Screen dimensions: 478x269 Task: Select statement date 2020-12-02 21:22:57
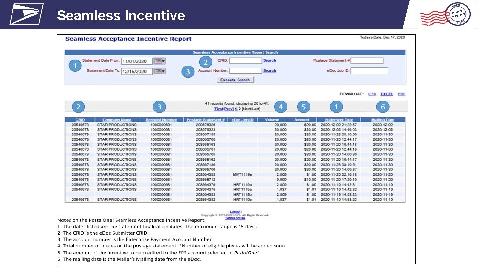point(339,125)
